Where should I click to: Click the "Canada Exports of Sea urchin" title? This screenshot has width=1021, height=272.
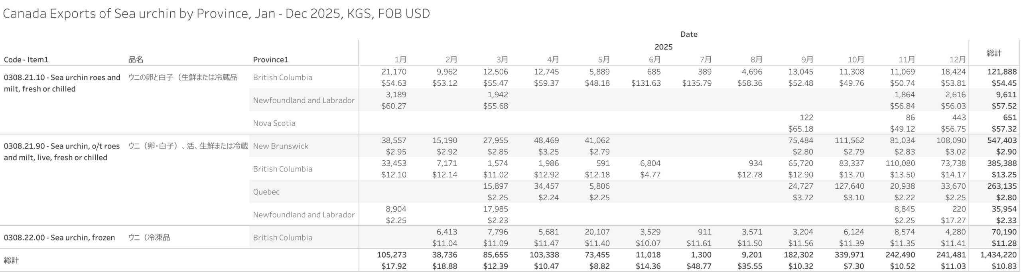point(216,14)
